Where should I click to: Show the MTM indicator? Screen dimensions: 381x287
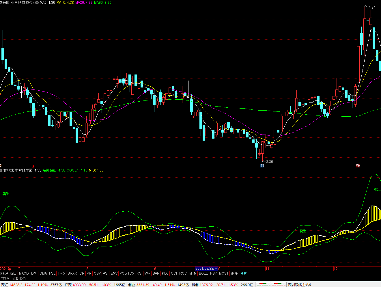[193, 273]
